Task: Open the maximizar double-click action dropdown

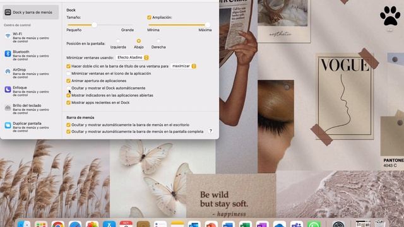Action: [184, 66]
